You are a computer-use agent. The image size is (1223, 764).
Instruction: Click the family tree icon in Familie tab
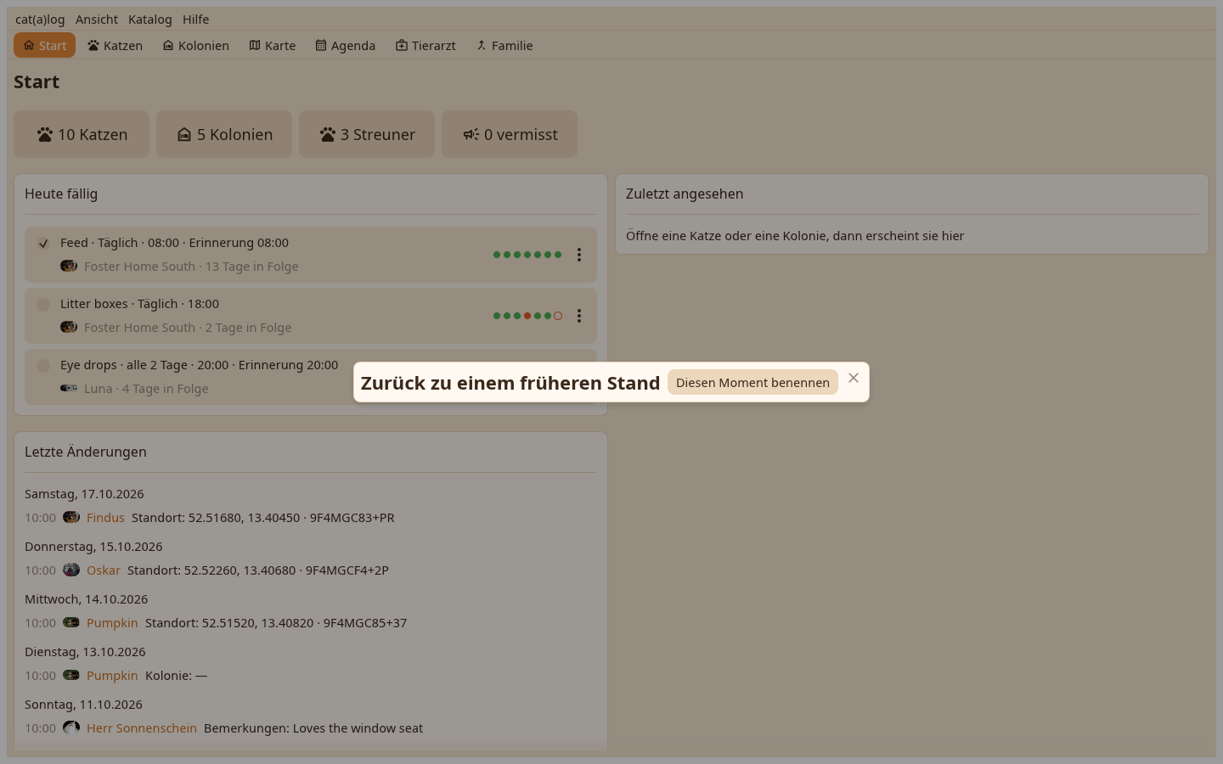[482, 45]
